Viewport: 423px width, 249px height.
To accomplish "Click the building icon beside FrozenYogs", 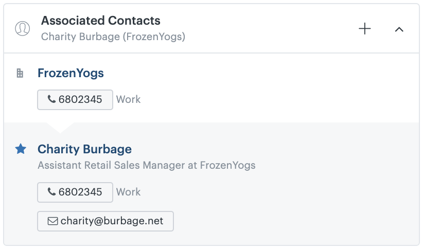I will (20, 73).
